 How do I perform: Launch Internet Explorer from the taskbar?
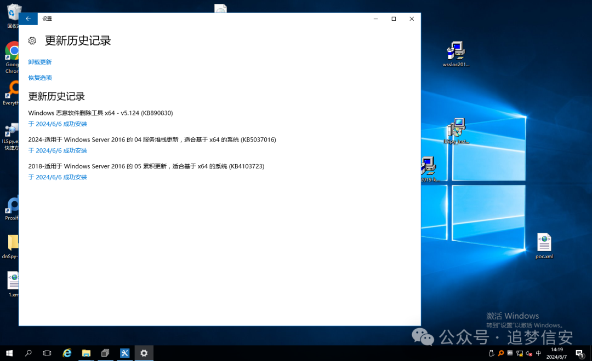[67, 353]
